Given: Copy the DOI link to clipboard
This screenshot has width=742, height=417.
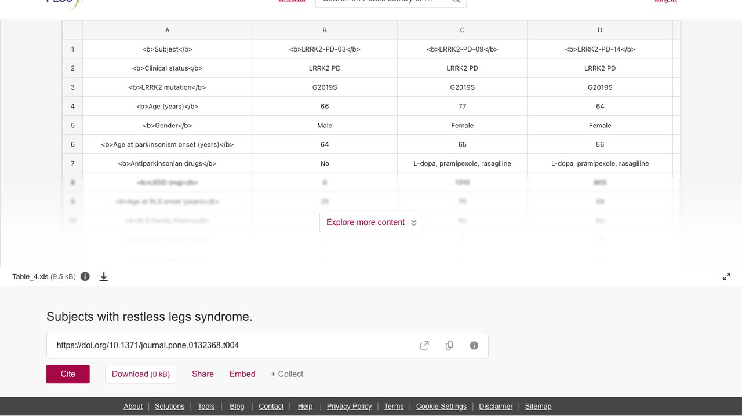Looking at the screenshot, I should (x=449, y=345).
